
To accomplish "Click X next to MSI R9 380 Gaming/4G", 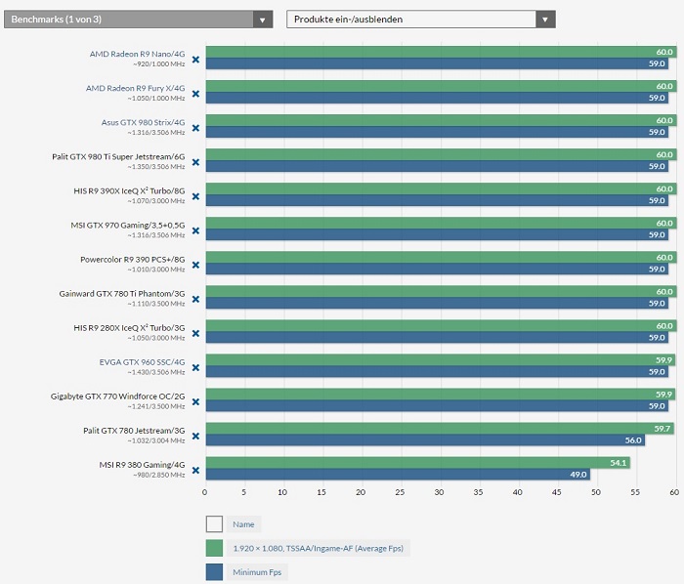I will (x=195, y=471).
